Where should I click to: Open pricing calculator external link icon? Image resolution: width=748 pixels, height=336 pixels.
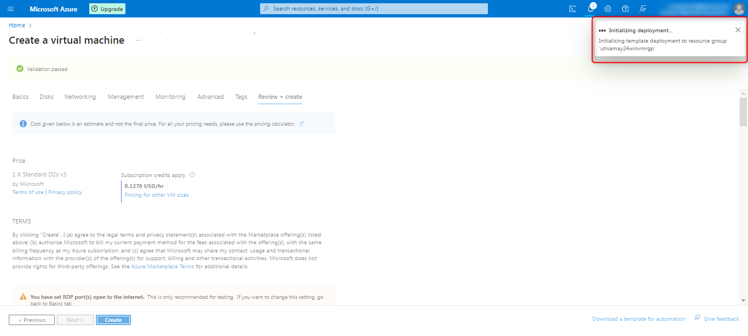click(x=302, y=123)
